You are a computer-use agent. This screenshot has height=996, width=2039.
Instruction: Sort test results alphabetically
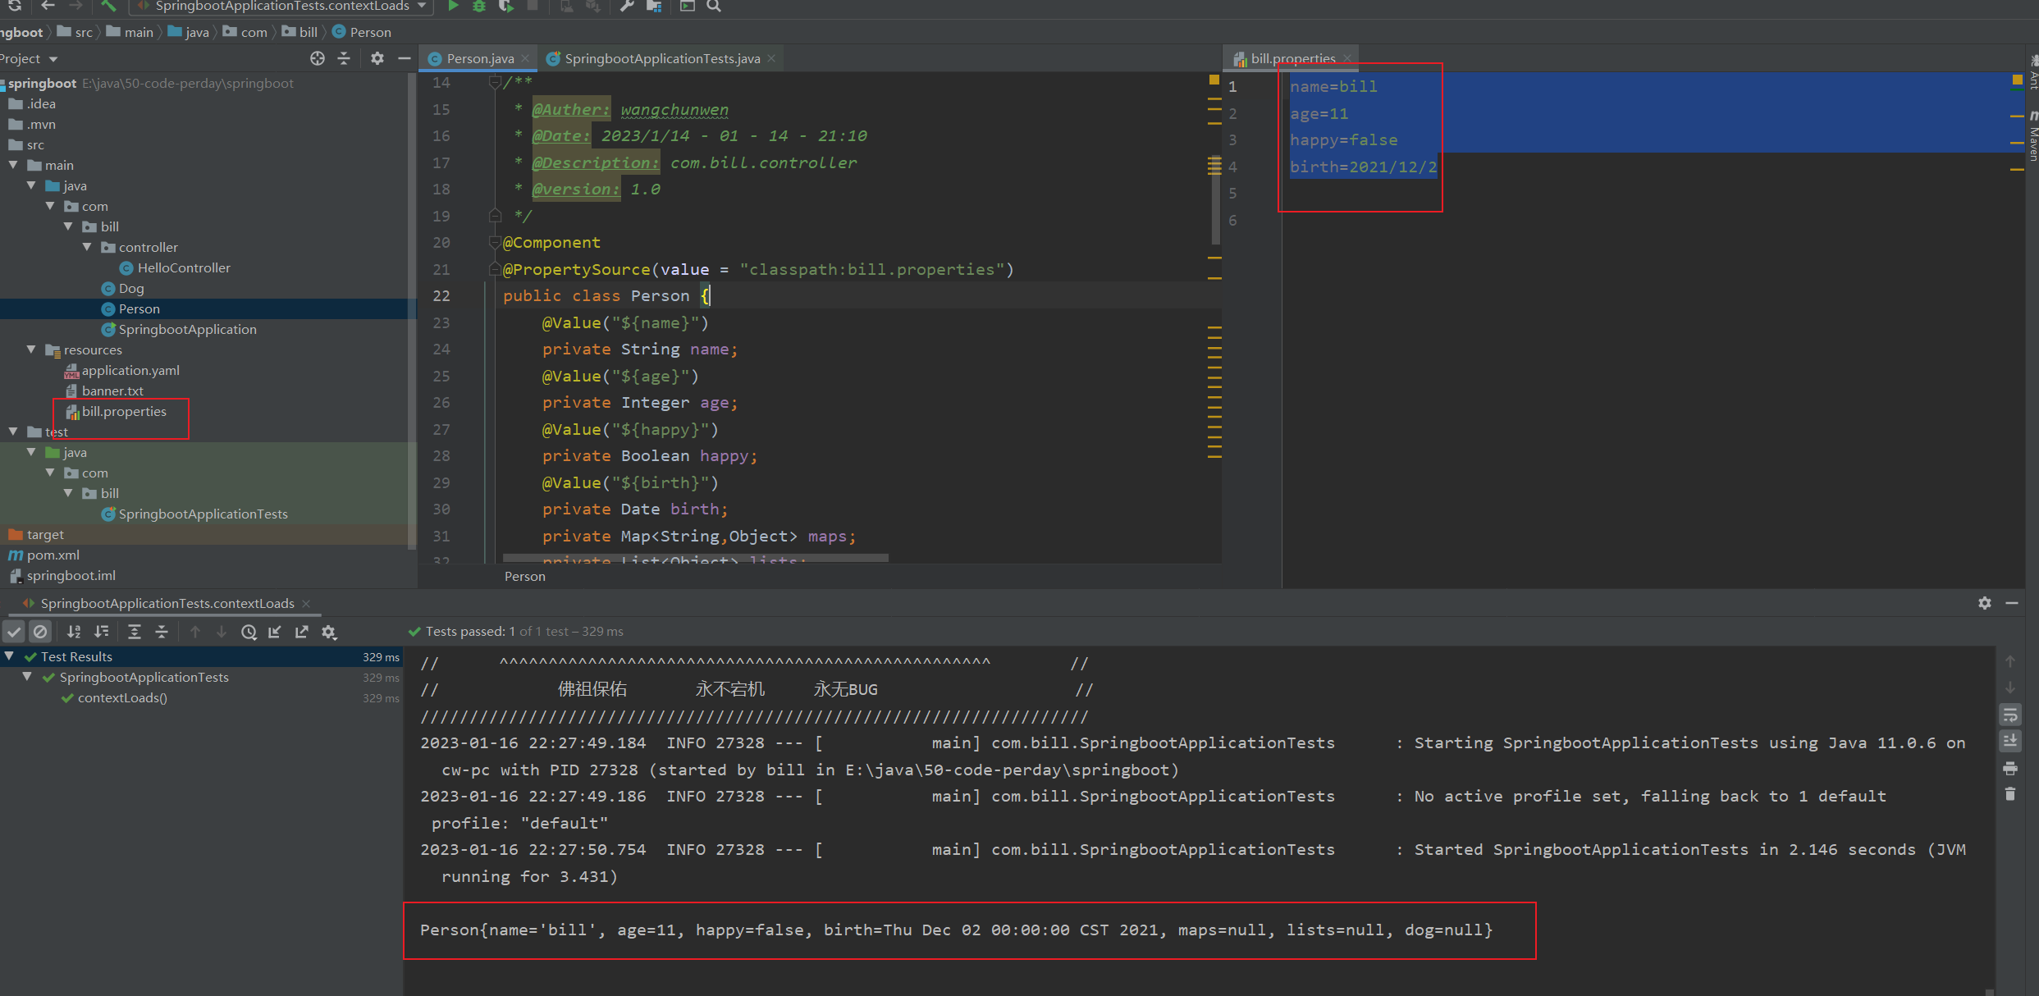(74, 632)
